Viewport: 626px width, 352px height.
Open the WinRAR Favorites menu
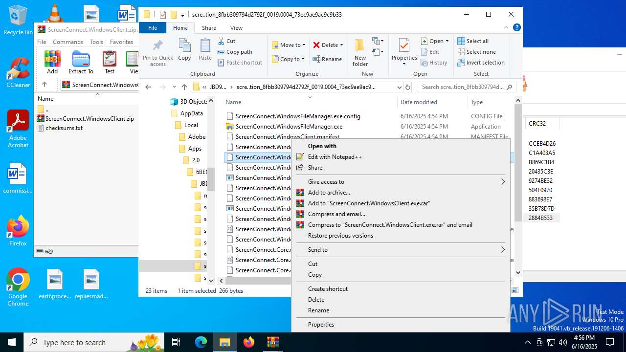(x=121, y=42)
